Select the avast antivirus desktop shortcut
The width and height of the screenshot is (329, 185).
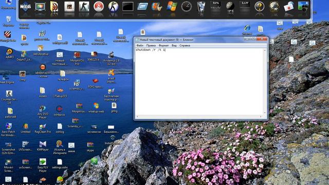111,77
